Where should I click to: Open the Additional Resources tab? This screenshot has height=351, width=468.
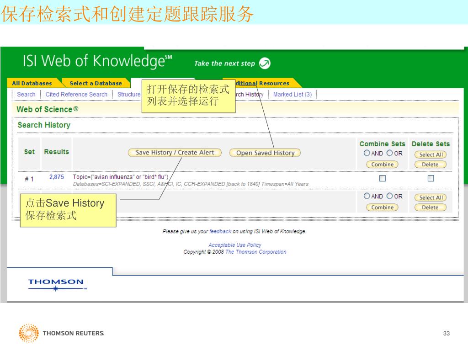point(262,83)
